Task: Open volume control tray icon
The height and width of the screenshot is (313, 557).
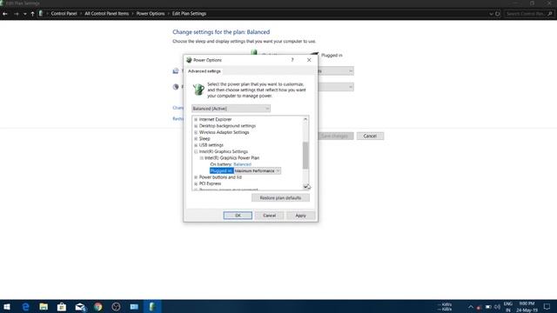Action: click(497, 307)
